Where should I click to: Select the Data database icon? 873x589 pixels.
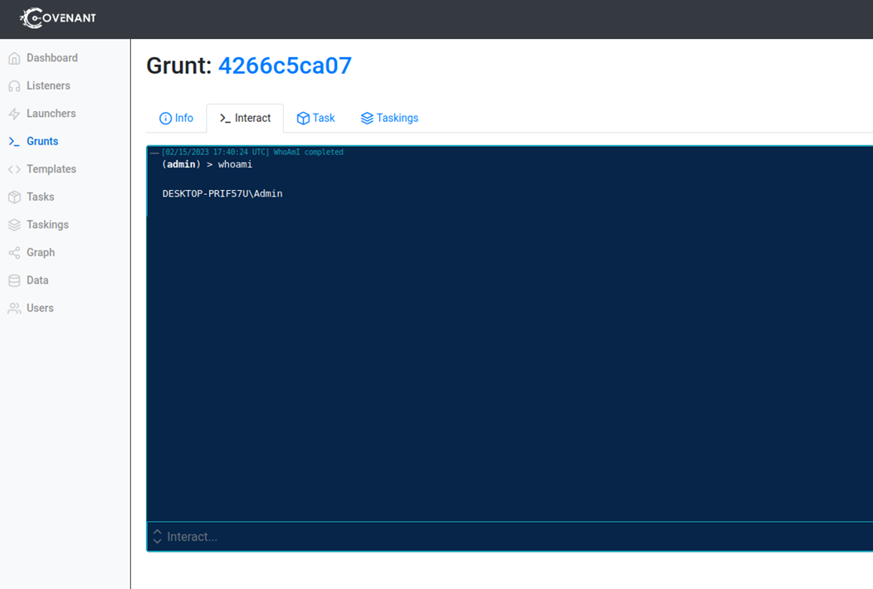tap(14, 280)
